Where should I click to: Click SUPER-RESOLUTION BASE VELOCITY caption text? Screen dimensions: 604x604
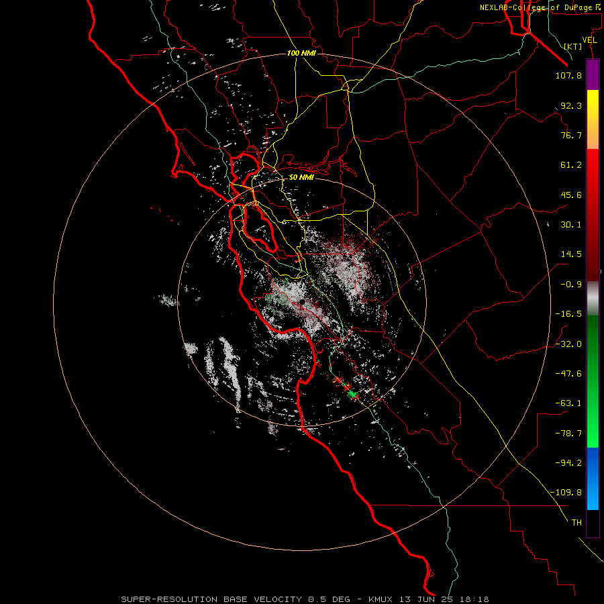tap(211, 599)
